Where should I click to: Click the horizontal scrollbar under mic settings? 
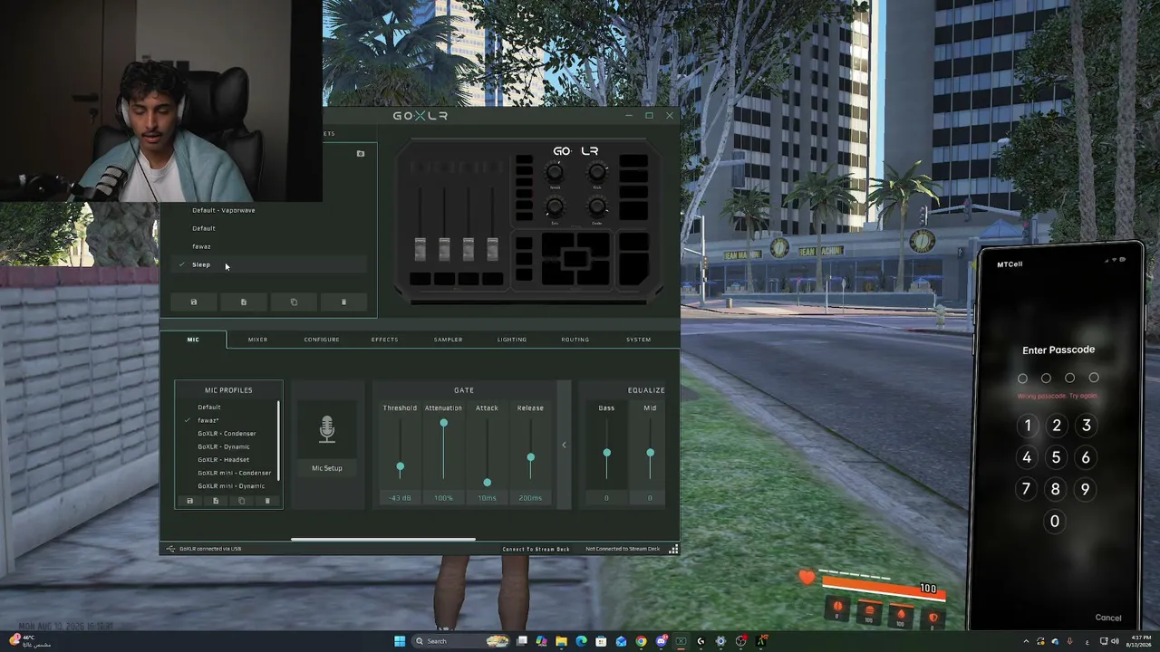point(382,540)
